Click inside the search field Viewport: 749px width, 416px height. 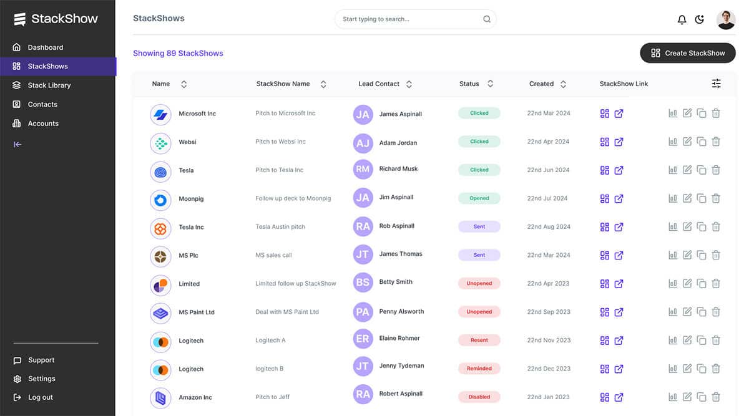pos(406,19)
